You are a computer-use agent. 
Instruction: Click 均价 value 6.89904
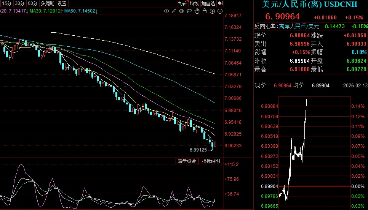click(x=320, y=85)
